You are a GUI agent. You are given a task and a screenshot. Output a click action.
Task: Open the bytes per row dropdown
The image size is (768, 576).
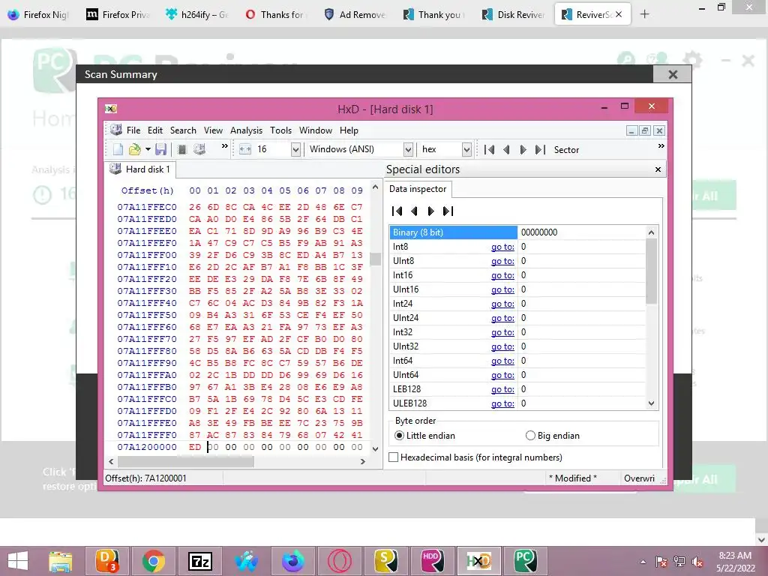click(x=295, y=149)
